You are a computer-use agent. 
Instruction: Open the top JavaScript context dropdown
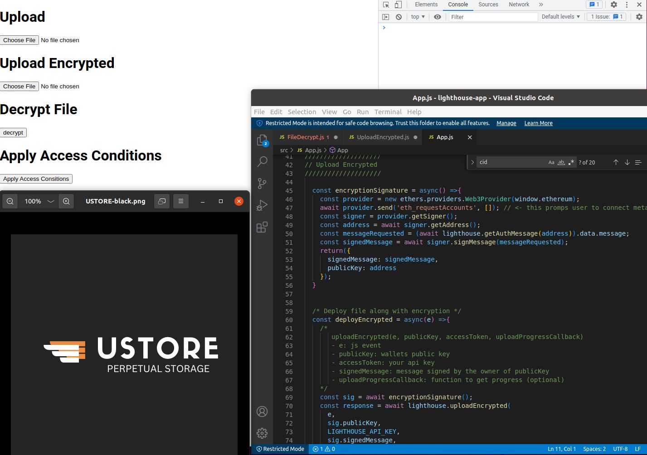(x=418, y=17)
